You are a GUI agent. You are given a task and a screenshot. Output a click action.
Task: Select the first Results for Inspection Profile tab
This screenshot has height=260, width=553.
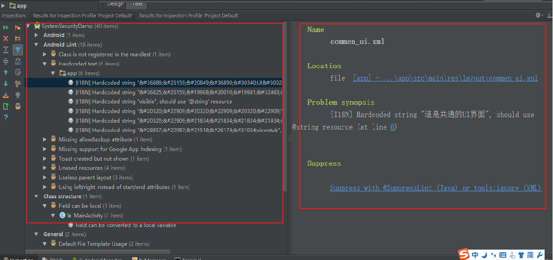point(82,16)
